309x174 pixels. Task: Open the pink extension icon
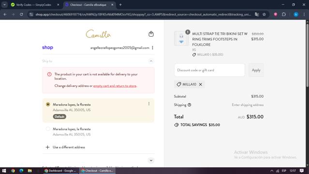point(276,14)
